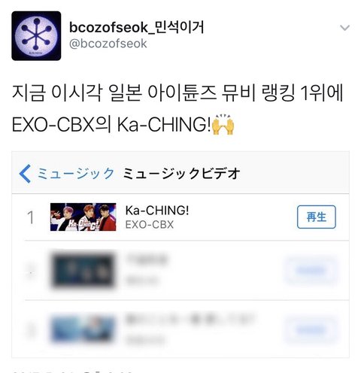The width and height of the screenshot is (361, 373).
Task: Open the bcozofseok_민석이거 display name
Action: [137, 27]
